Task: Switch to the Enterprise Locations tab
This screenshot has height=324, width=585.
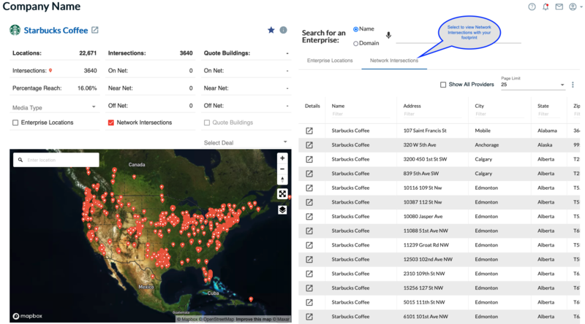Action: tap(330, 61)
